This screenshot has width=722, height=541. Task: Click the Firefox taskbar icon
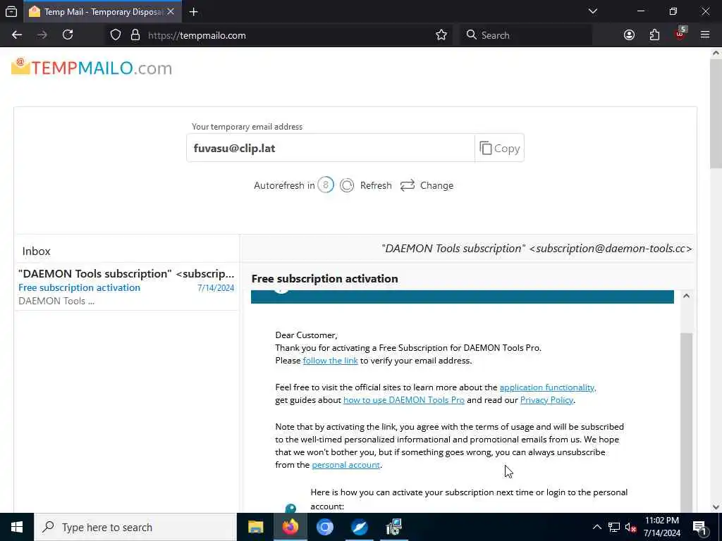click(290, 527)
